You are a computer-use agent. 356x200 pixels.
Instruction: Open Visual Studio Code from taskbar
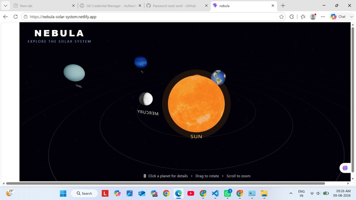(x=215, y=193)
